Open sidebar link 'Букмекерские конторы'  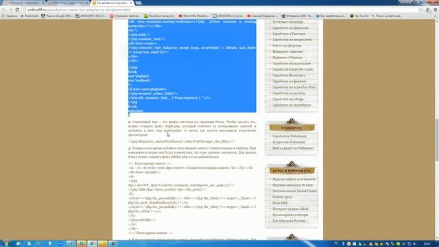coord(290,215)
